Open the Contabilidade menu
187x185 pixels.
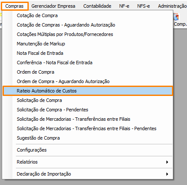pyautogui.click(x=97, y=6)
